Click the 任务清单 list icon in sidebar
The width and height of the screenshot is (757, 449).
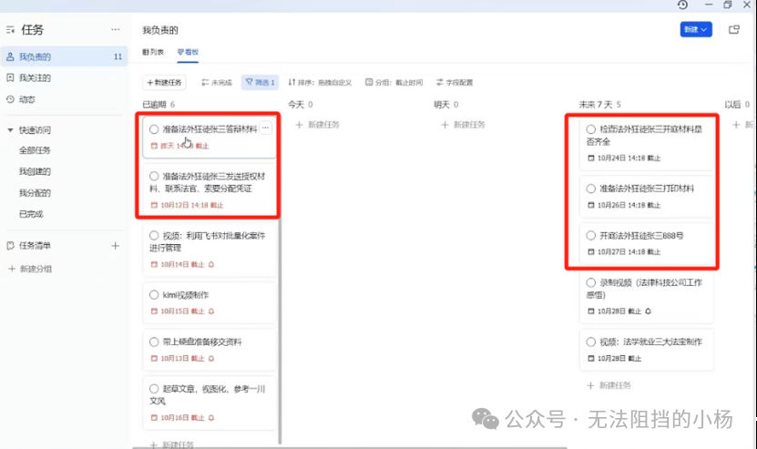(x=10, y=246)
